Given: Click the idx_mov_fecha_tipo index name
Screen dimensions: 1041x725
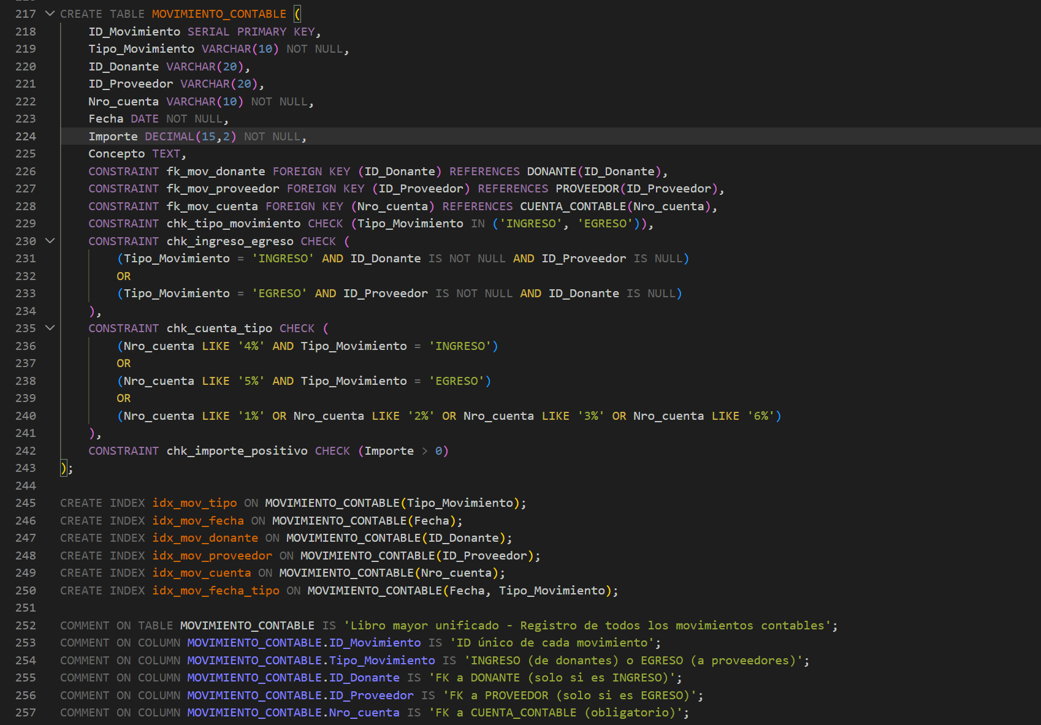Looking at the screenshot, I should 216,591.
